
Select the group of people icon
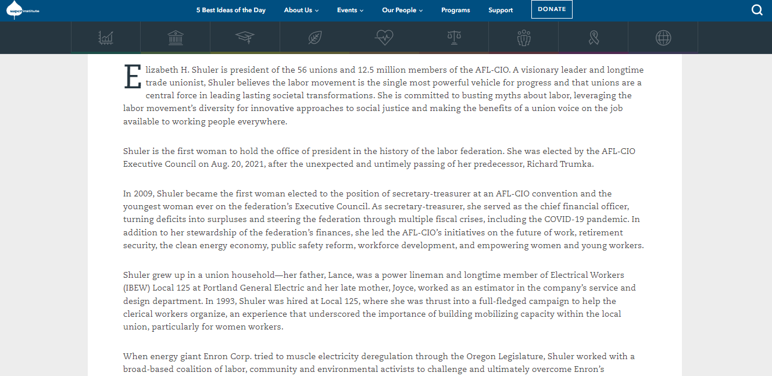point(523,38)
